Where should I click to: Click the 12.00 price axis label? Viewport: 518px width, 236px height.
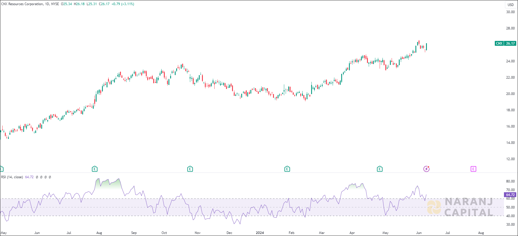510,159
